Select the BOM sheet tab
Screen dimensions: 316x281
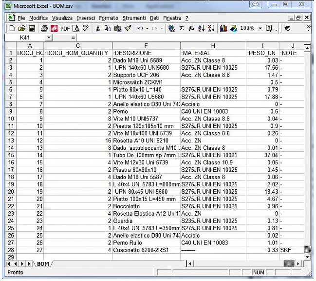coord(43,264)
